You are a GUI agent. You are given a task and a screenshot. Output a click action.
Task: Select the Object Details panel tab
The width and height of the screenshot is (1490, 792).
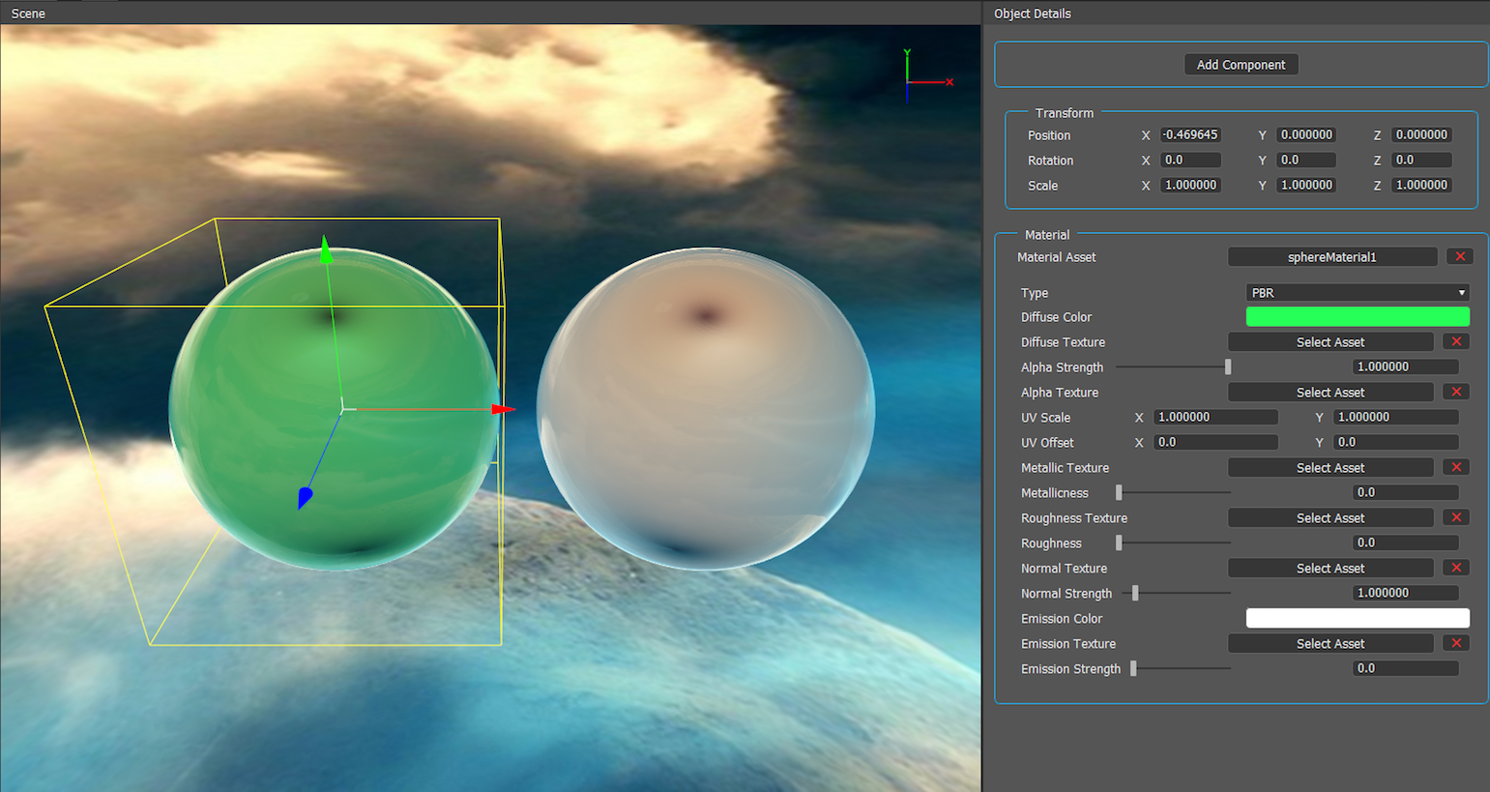pos(1033,14)
